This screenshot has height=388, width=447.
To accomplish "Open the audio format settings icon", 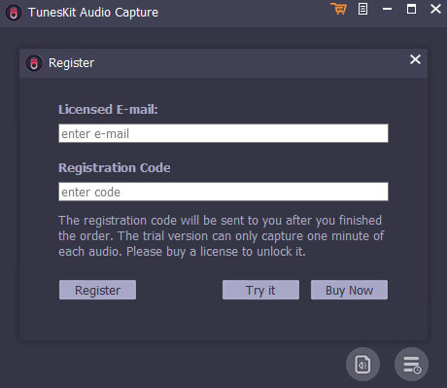I will pyautogui.click(x=362, y=365).
